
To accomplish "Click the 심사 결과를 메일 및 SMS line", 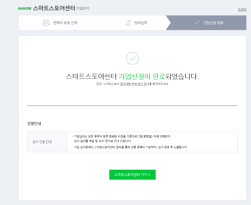I will click(x=103, y=141).
